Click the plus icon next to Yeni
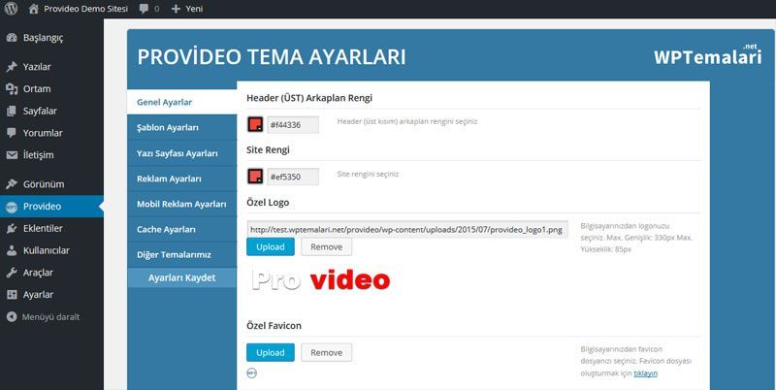This screenshot has height=390, width=776. tap(176, 9)
